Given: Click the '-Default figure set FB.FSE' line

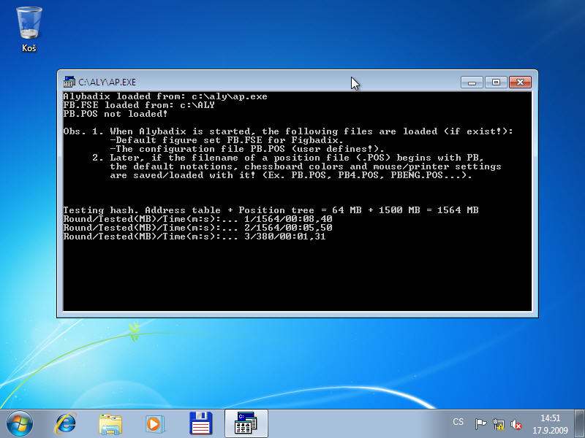Looking at the screenshot, I should click(x=227, y=140).
